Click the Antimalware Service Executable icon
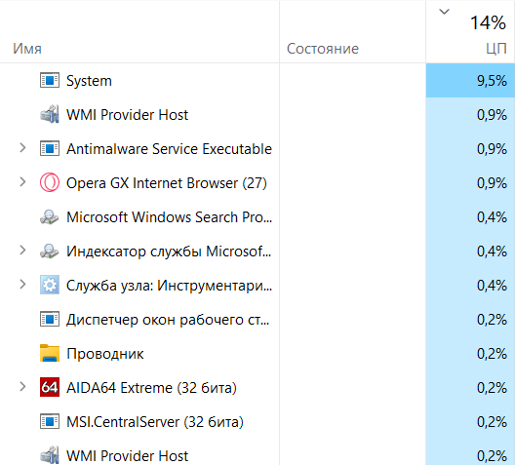The image size is (515, 465). [x=50, y=148]
